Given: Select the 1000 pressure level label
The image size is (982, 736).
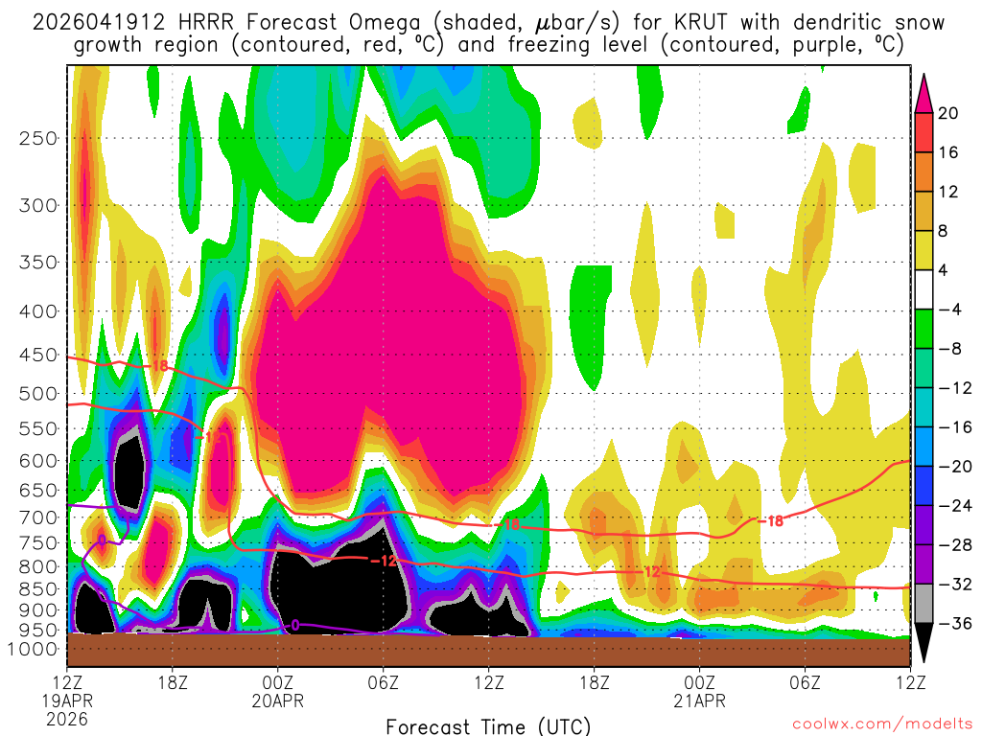Looking at the screenshot, I should 34,649.
